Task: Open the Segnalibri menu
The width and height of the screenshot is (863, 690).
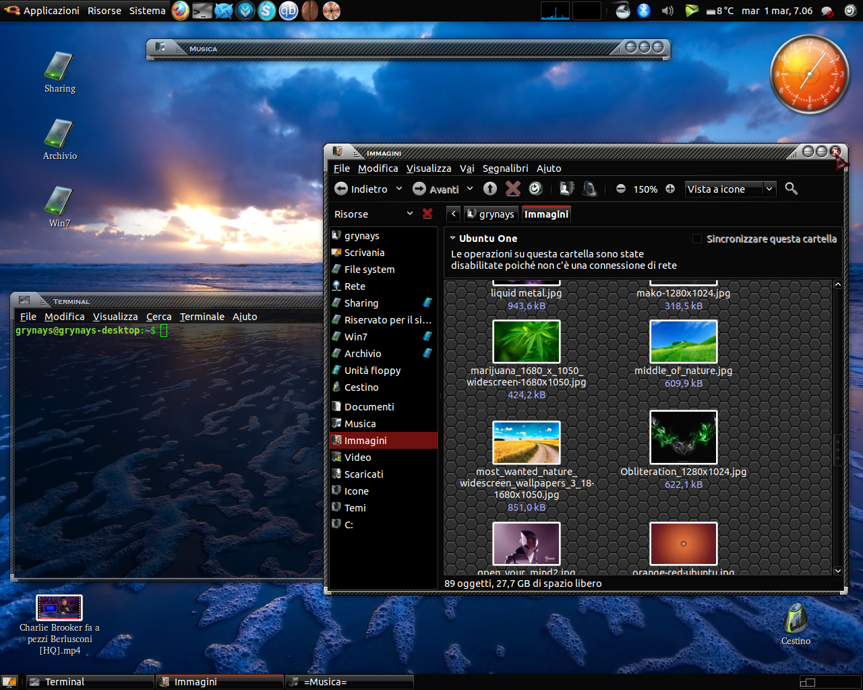Action: tap(505, 168)
